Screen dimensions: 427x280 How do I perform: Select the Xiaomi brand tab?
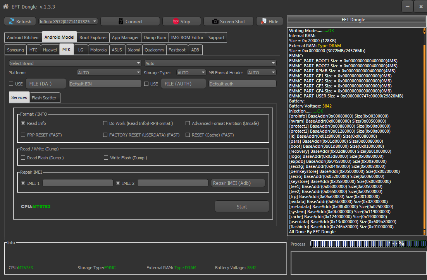[x=134, y=50]
